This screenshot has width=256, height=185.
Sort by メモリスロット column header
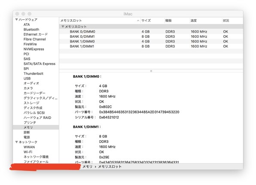point(71,21)
